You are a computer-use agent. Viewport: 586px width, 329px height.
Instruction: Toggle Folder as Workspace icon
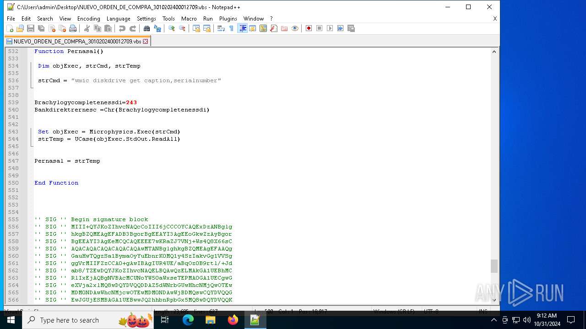284,28
